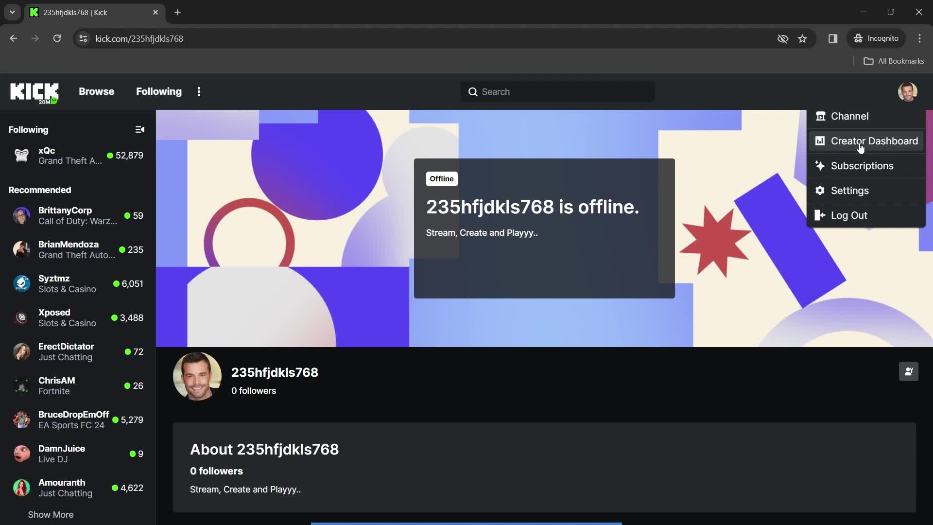Choose Log Out menu item
Screen dimensions: 933x525
pyautogui.click(x=866, y=215)
